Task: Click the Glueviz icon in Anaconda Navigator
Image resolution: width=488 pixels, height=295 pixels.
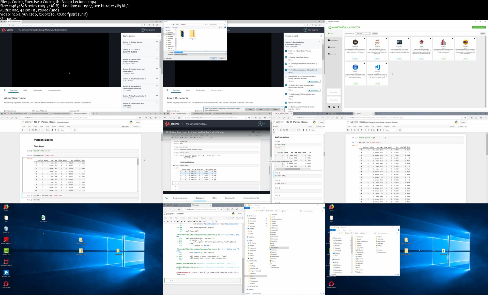Action: [x=443, y=42]
